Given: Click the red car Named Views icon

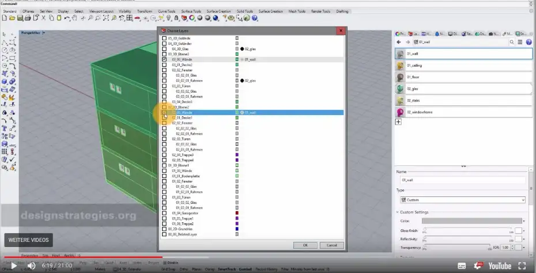Looking at the screenshot, I should (137, 18).
